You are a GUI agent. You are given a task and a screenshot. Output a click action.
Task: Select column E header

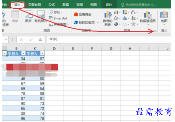point(73,49)
